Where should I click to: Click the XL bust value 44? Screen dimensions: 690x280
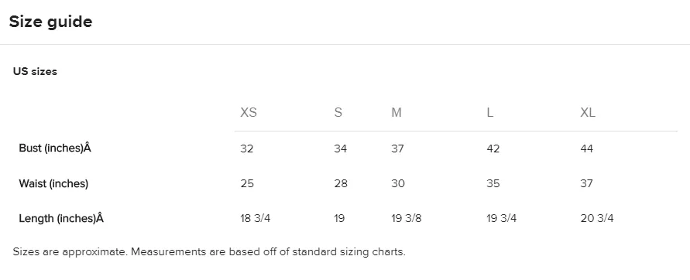(x=586, y=149)
